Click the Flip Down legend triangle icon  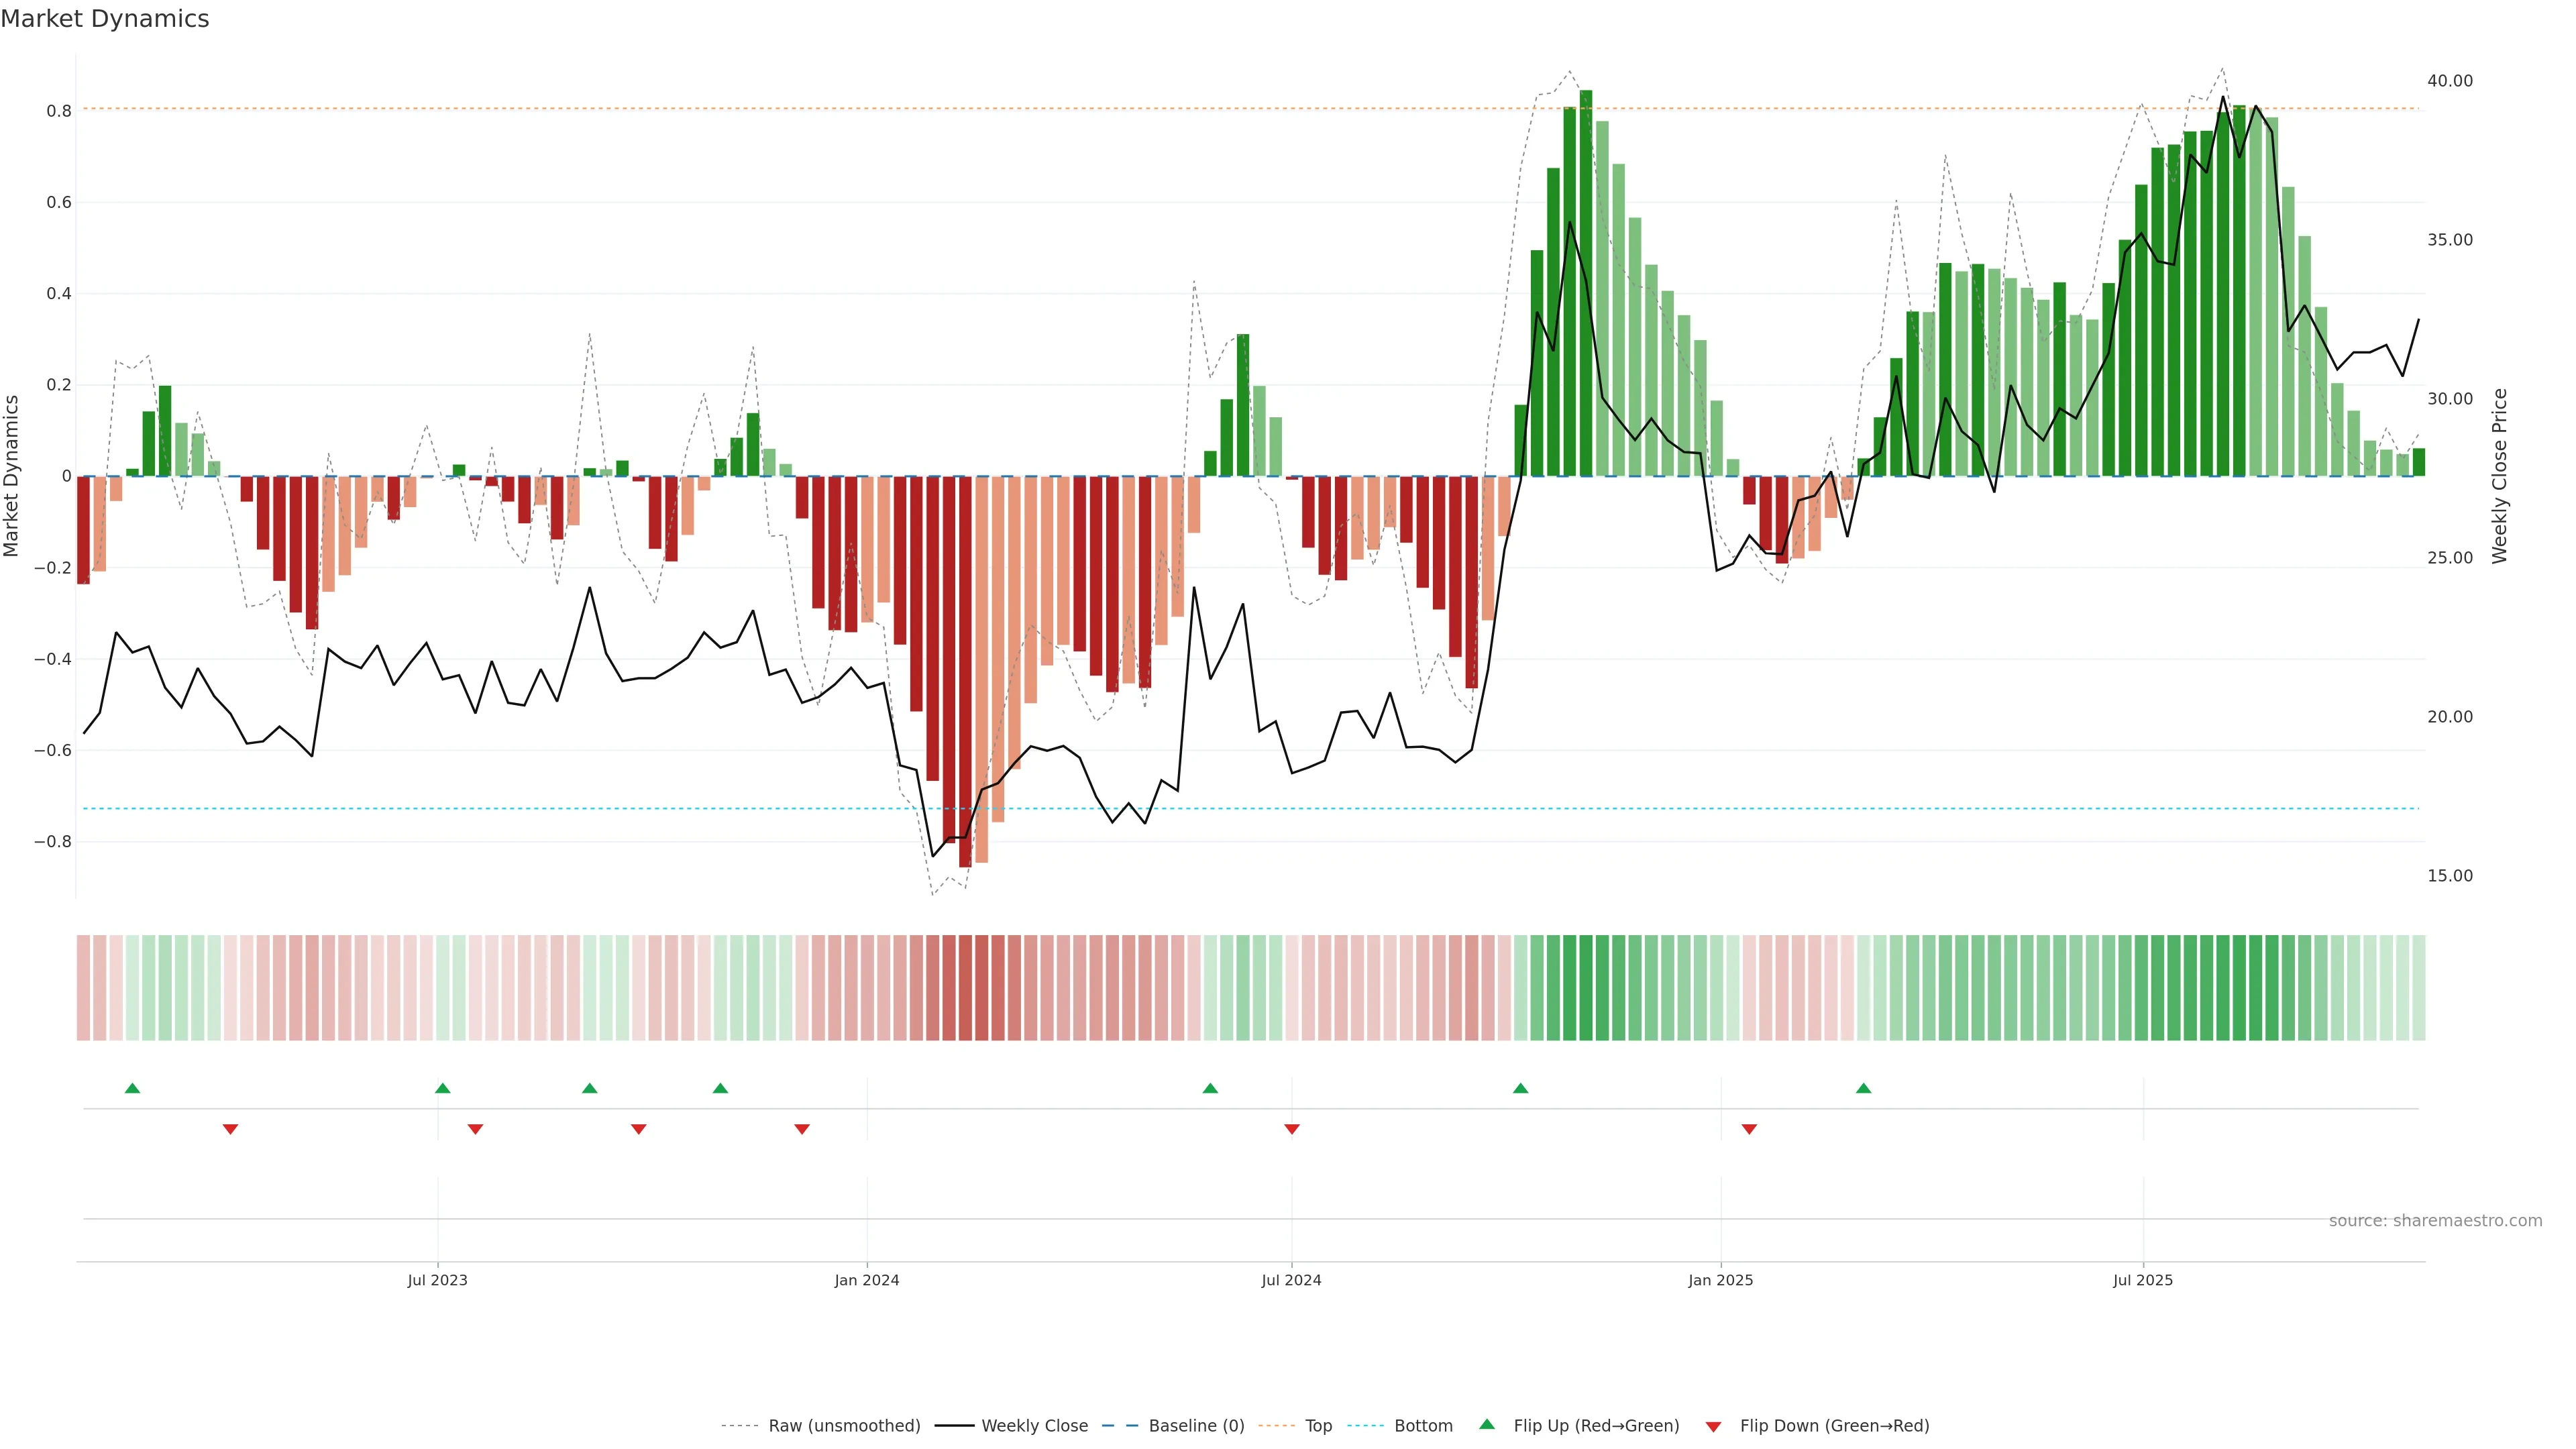pyautogui.click(x=1713, y=1426)
